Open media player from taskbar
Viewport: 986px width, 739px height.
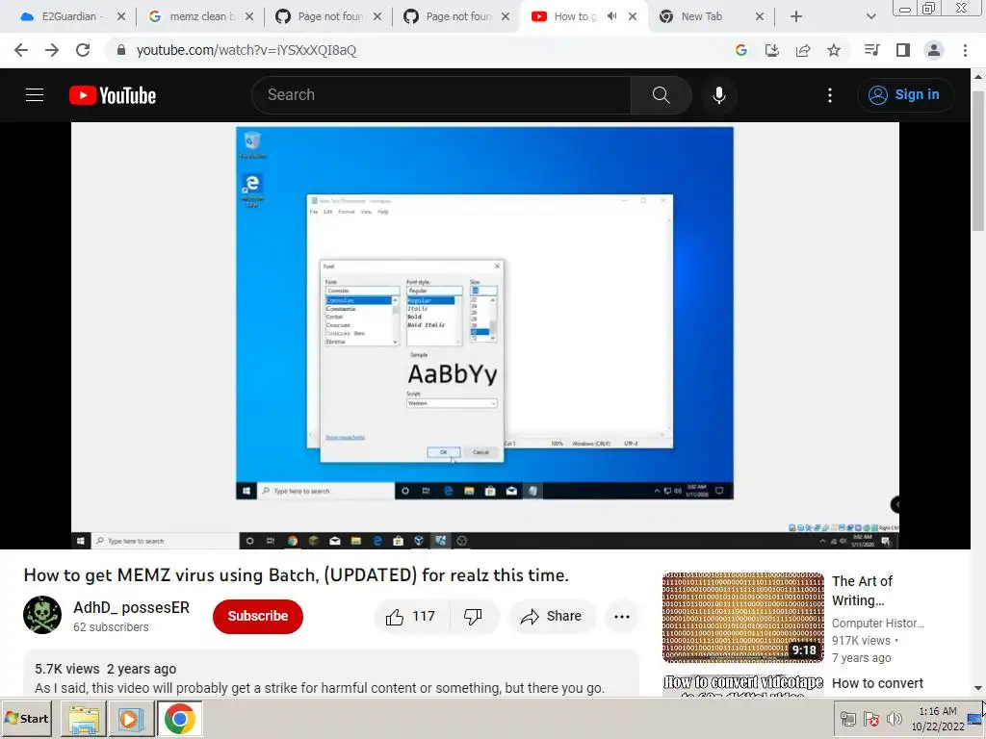[x=131, y=719]
